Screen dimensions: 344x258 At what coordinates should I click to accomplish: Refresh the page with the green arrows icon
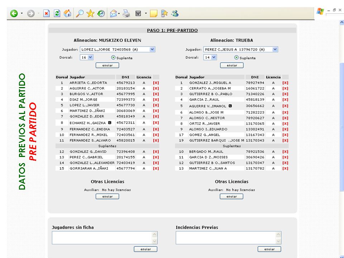point(57,13)
